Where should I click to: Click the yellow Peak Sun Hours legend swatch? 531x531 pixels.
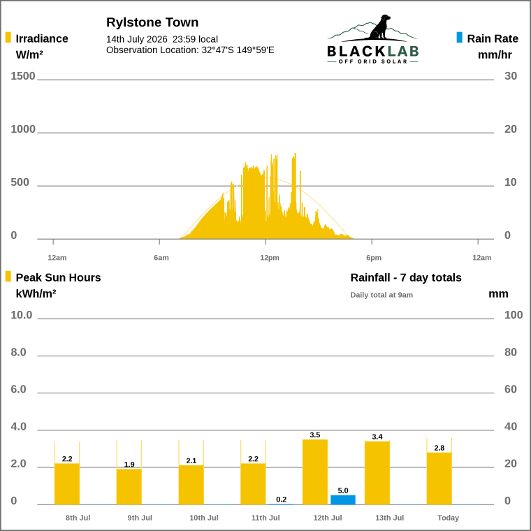[x=8, y=277]
